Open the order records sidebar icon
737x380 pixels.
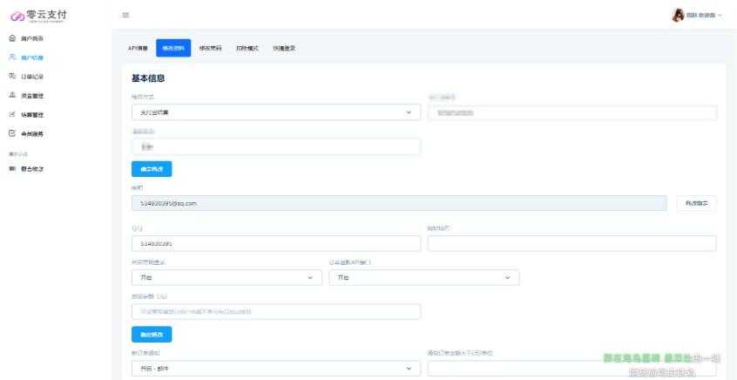coord(12,77)
